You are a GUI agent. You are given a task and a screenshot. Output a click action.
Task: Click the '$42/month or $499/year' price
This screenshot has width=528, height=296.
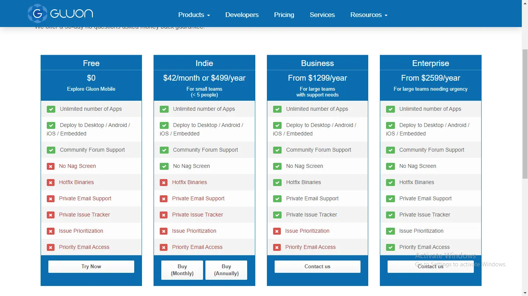click(x=204, y=78)
